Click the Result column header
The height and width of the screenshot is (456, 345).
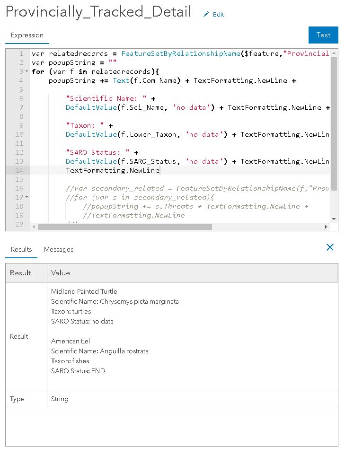pyautogui.click(x=20, y=273)
